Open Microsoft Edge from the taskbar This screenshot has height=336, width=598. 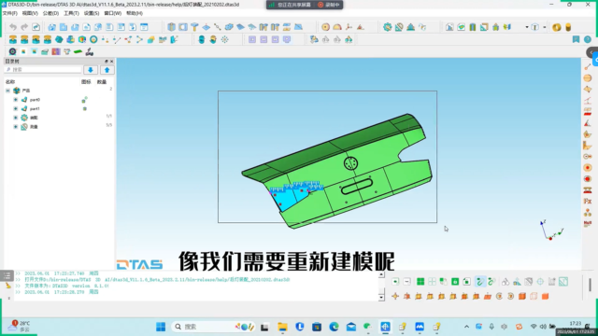pos(335,327)
